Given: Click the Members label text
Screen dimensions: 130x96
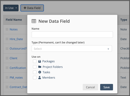Looking at the screenshot, I should pyautogui.click(x=49, y=78).
